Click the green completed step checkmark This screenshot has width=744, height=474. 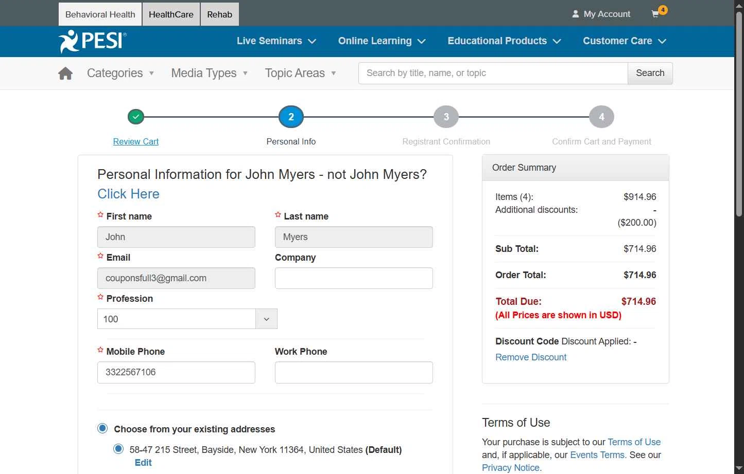point(136,117)
